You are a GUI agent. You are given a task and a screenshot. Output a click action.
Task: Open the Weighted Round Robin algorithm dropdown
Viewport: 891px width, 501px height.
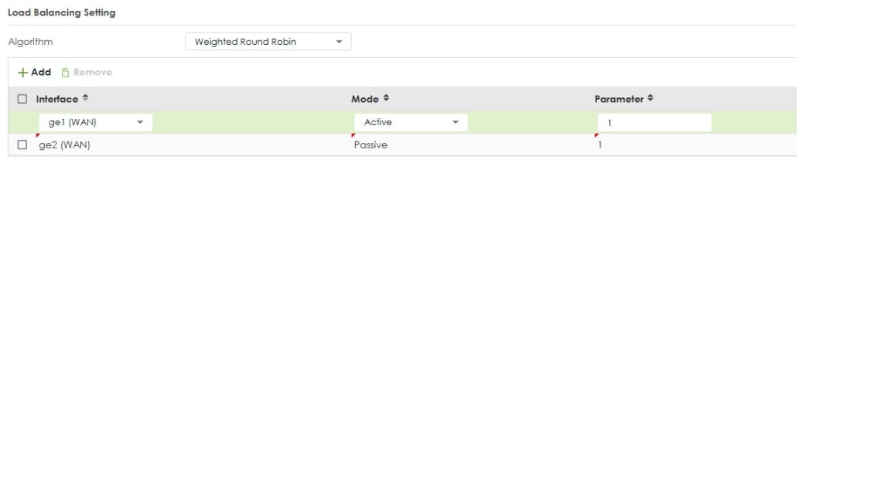(x=268, y=42)
